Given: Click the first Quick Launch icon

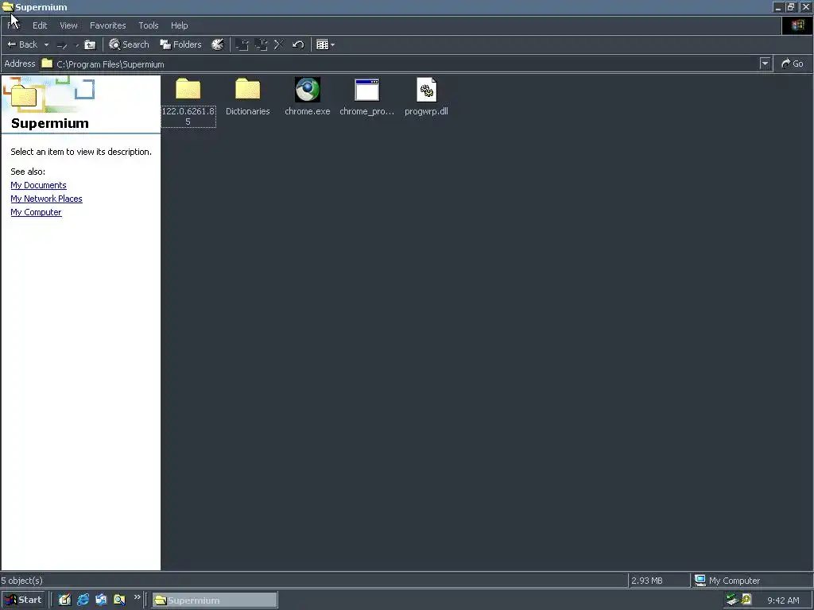Looking at the screenshot, I should (x=64, y=600).
